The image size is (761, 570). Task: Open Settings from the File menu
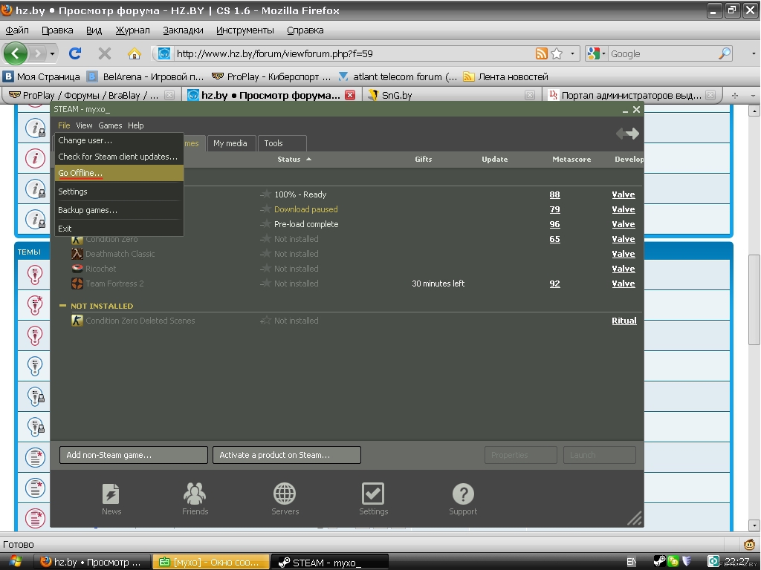(x=120, y=191)
